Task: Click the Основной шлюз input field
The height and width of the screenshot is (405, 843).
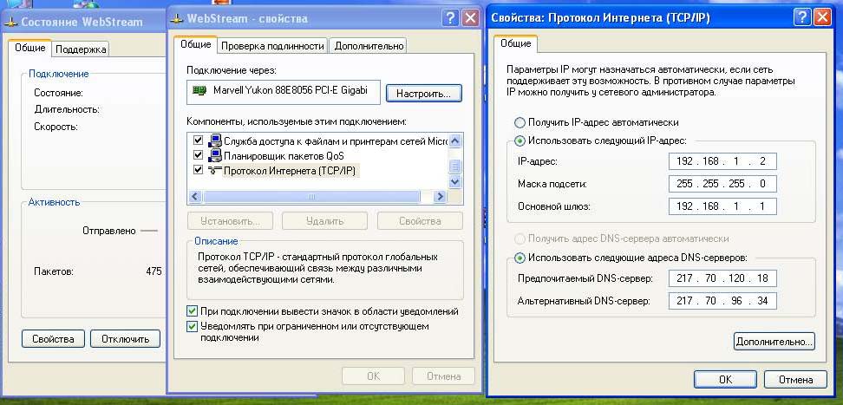Action: 722,206
